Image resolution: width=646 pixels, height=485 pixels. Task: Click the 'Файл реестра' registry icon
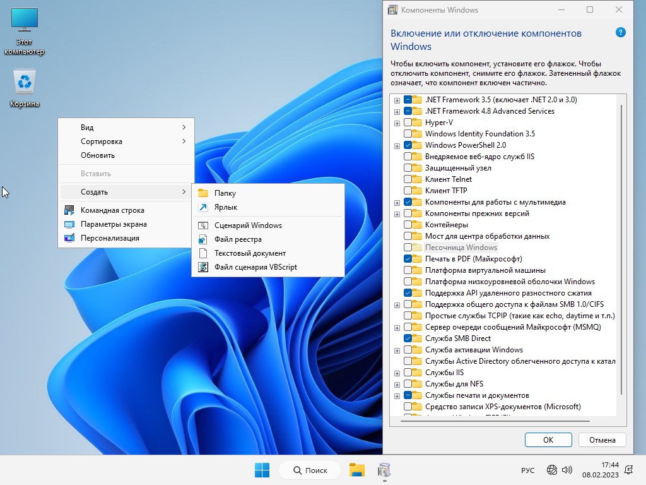tap(203, 239)
